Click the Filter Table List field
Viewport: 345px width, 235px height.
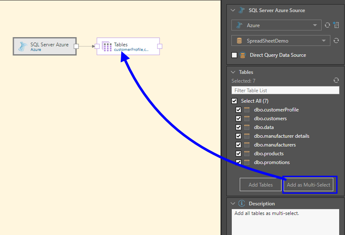(285, 91)
